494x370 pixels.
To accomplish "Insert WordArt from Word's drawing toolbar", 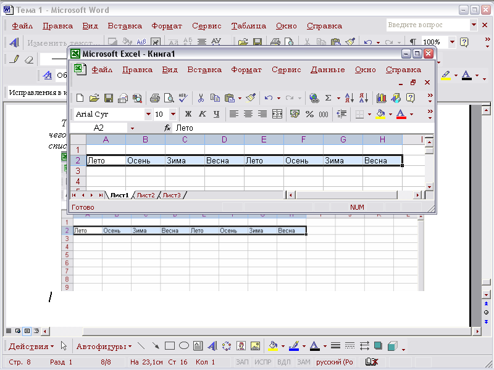I will point(212,346).
